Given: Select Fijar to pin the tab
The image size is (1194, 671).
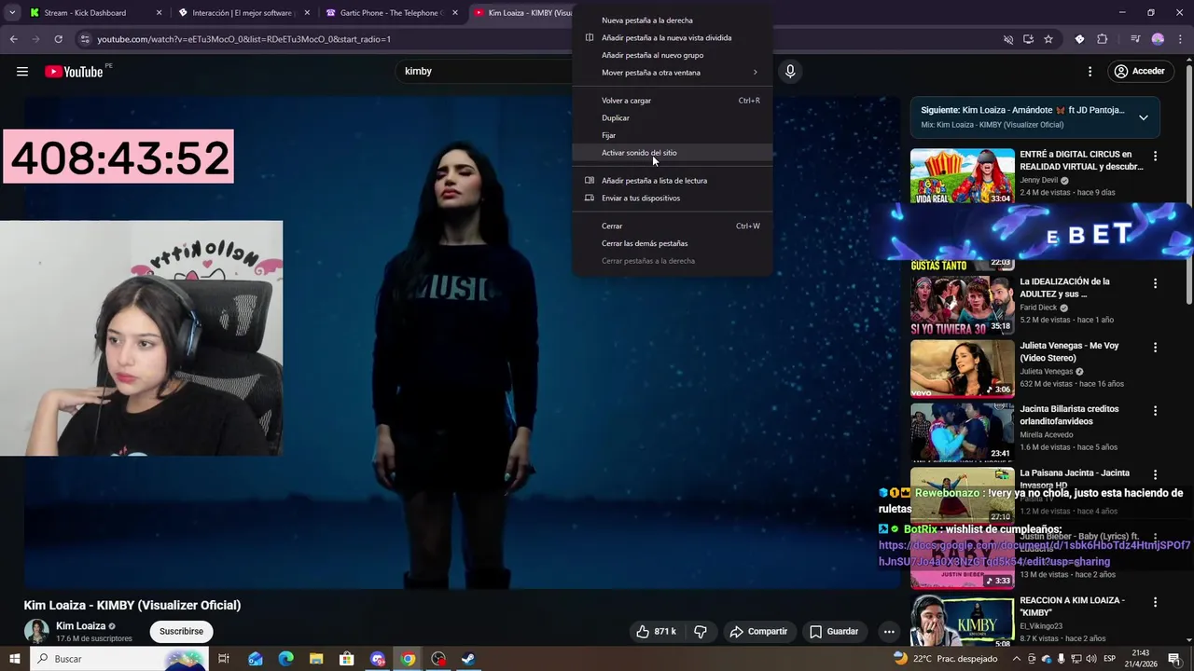Looking at the screenshot, I should pyautogui.click(x=673, y=135).
